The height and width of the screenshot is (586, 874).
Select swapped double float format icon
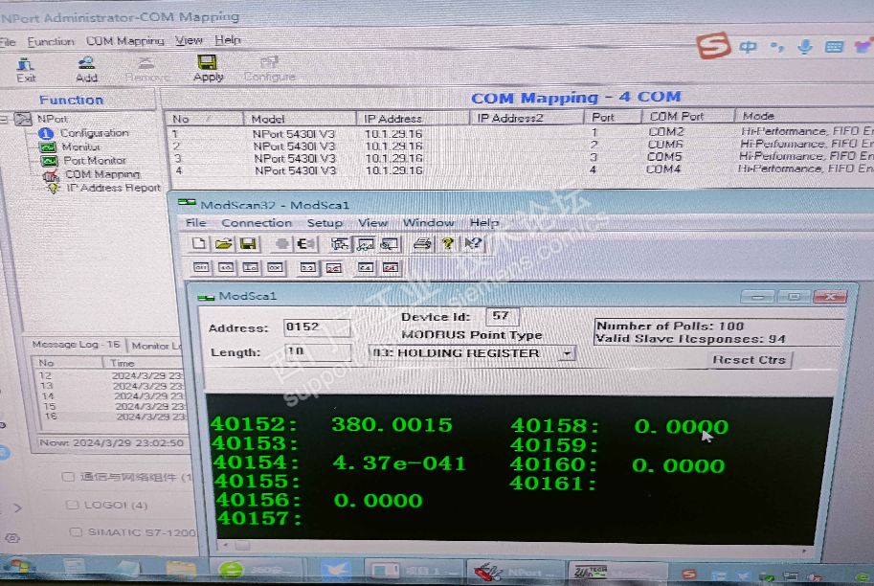click(x=391, y=268)
